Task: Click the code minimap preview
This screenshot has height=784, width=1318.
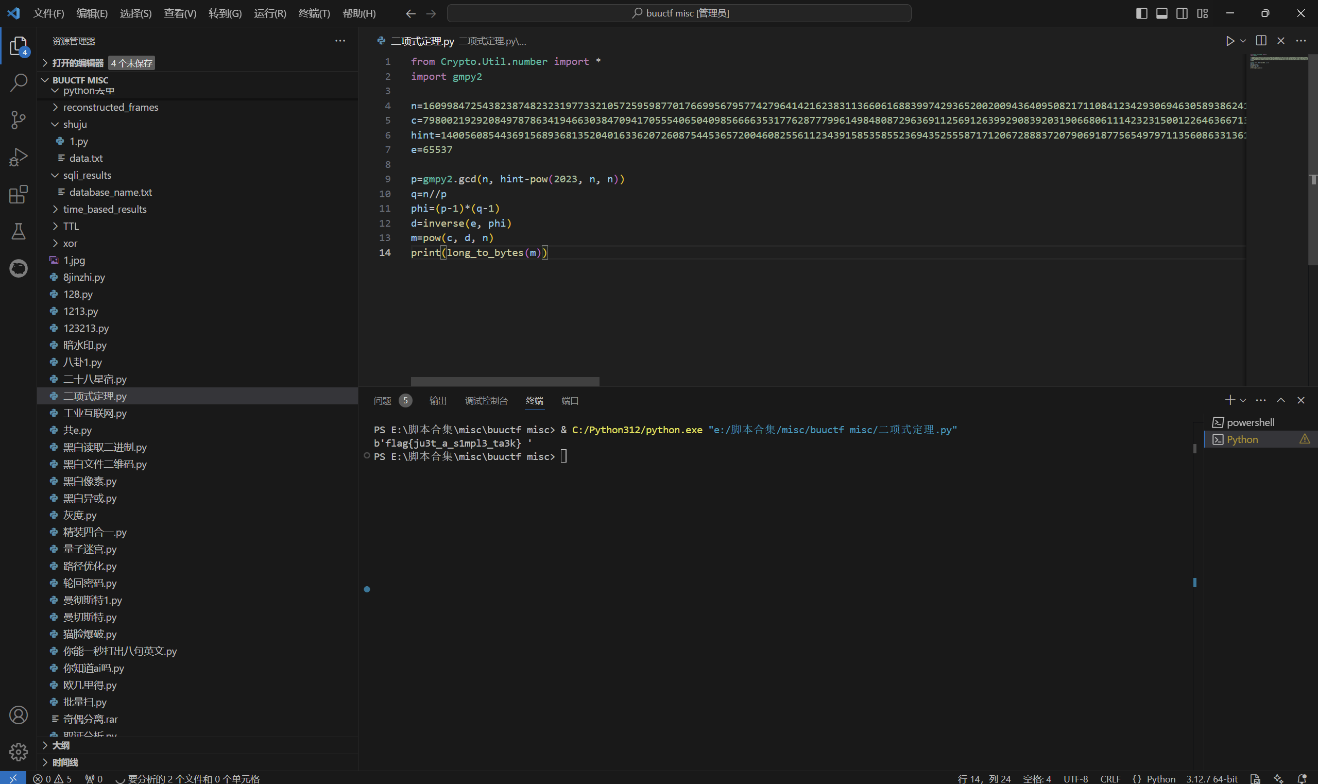Action: coord(1278,62)
